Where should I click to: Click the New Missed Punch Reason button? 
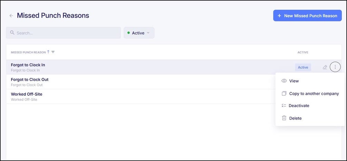pyautogui.click(x=307, y=16)
